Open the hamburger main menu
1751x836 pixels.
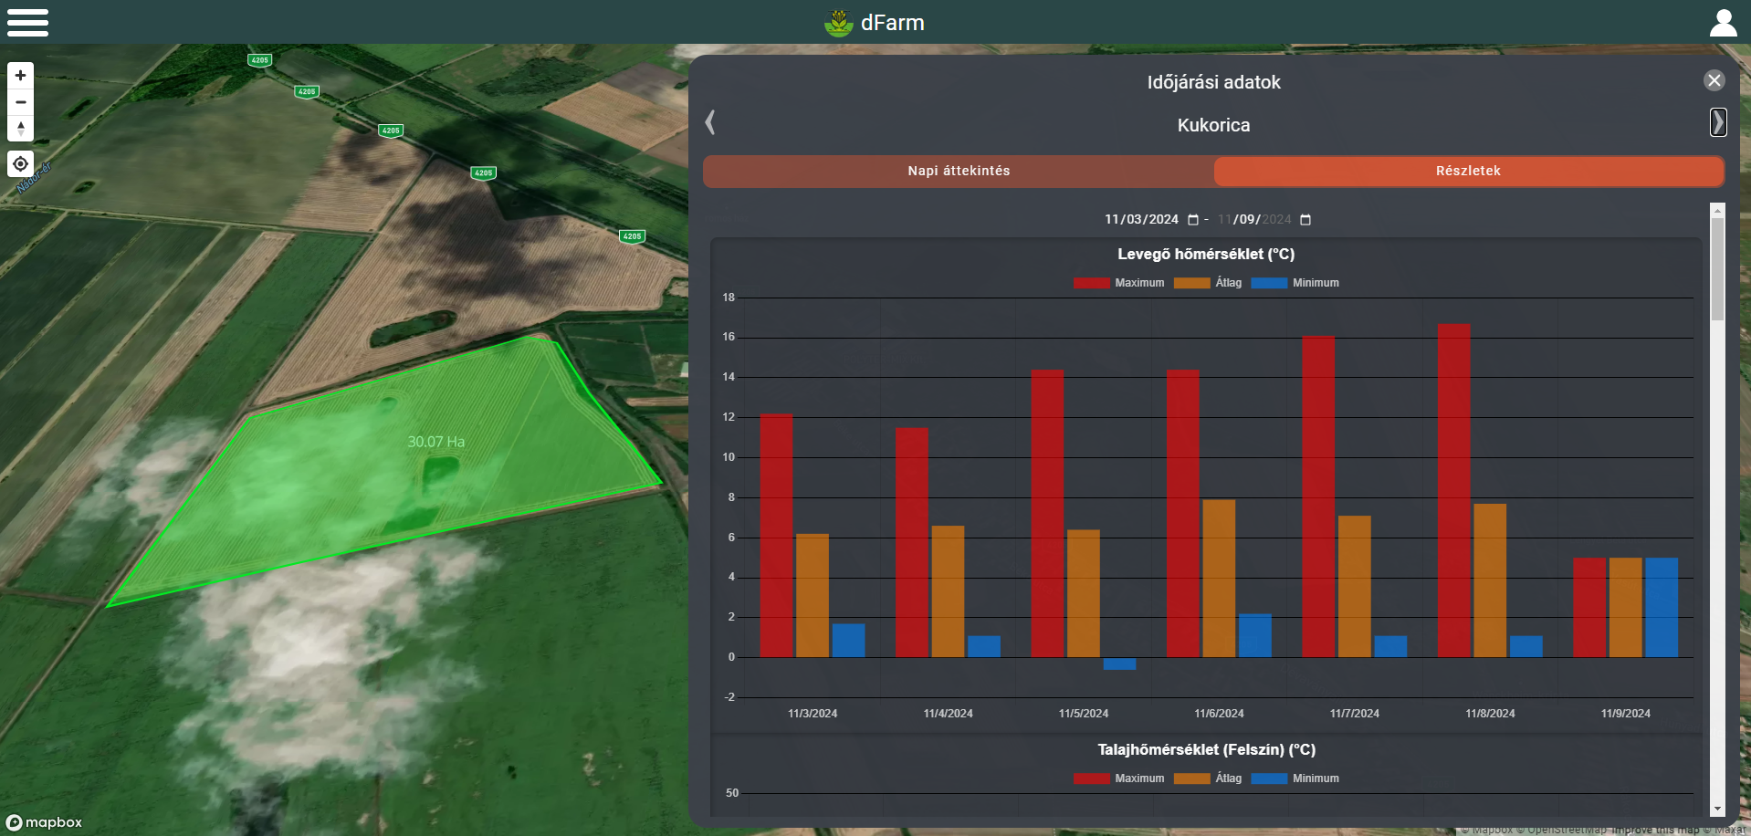click(x=27, y=23)
